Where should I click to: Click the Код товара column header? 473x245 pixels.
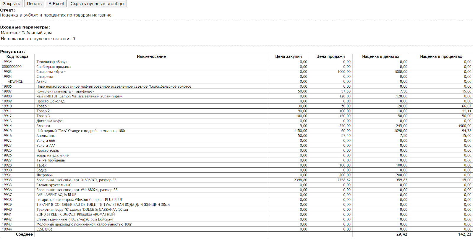point(17,56)
